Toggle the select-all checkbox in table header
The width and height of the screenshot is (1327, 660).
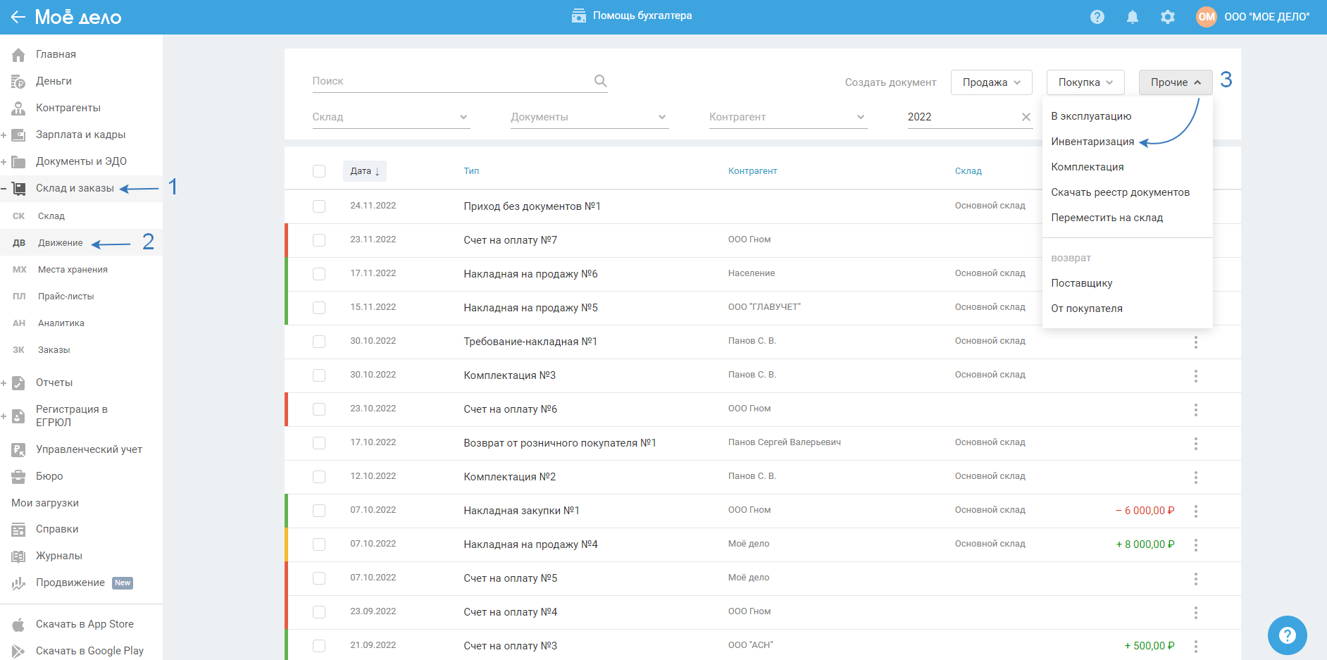coord(319,171)
